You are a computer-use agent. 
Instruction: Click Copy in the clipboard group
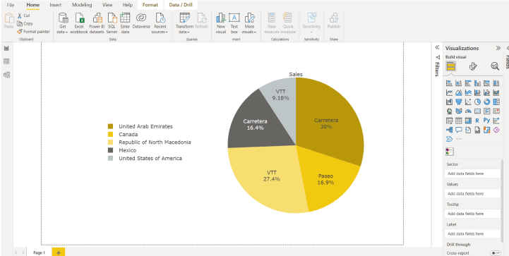25,24
